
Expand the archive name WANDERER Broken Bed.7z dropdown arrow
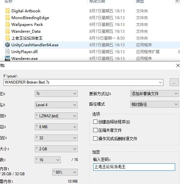pos(160,82)
